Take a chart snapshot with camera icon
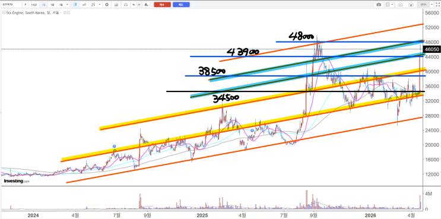The height and width of the screenshot is (219, 441). [x=379, y=5]
